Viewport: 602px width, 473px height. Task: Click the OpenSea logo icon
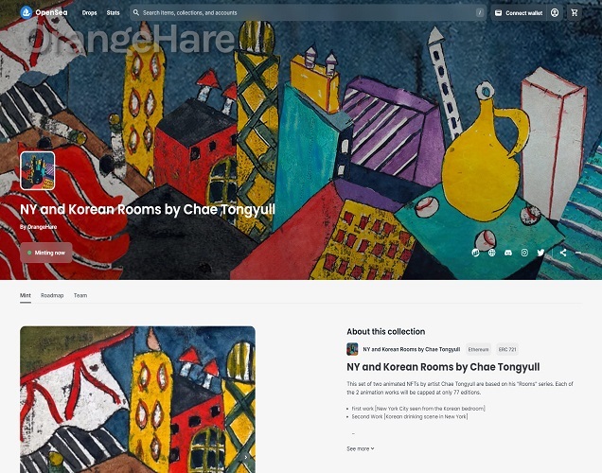(x=27, y=12)
